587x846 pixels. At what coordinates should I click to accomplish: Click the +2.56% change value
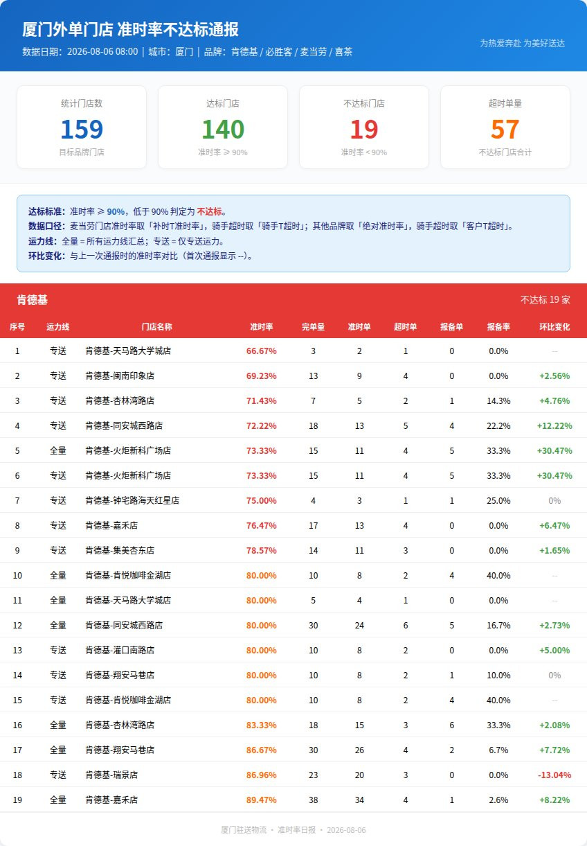coord(554,376)
